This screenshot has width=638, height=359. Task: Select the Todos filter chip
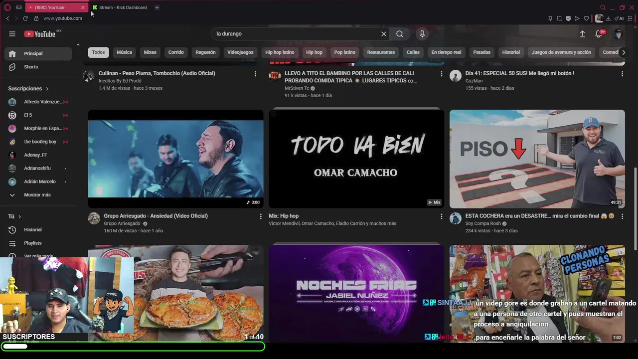tap(99, 52)
